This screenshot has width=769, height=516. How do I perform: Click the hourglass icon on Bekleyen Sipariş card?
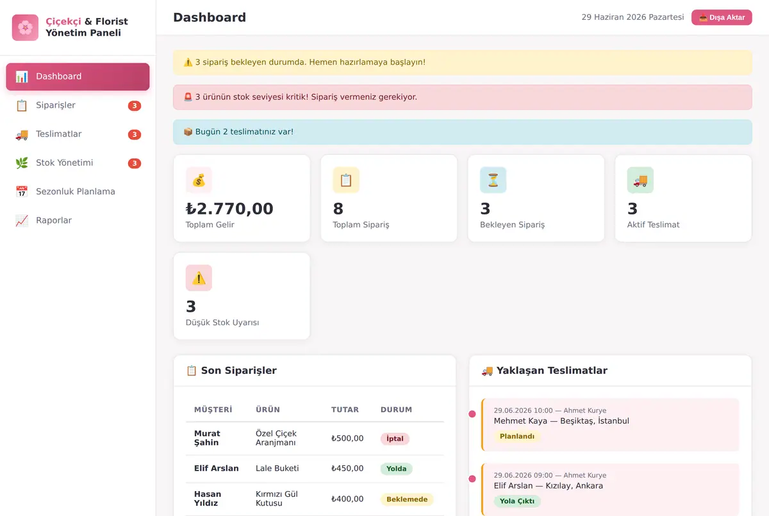point(493,180)
